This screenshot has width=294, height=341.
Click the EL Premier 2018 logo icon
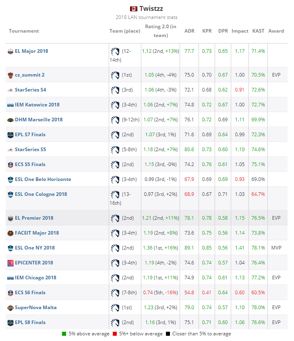coord(10,218)
